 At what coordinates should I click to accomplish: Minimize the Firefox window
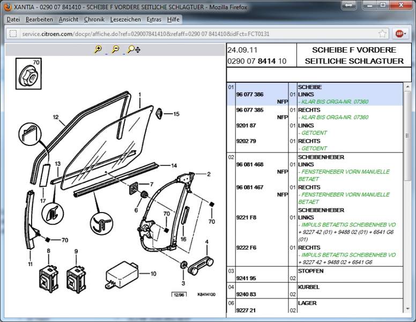coord(370,5)
